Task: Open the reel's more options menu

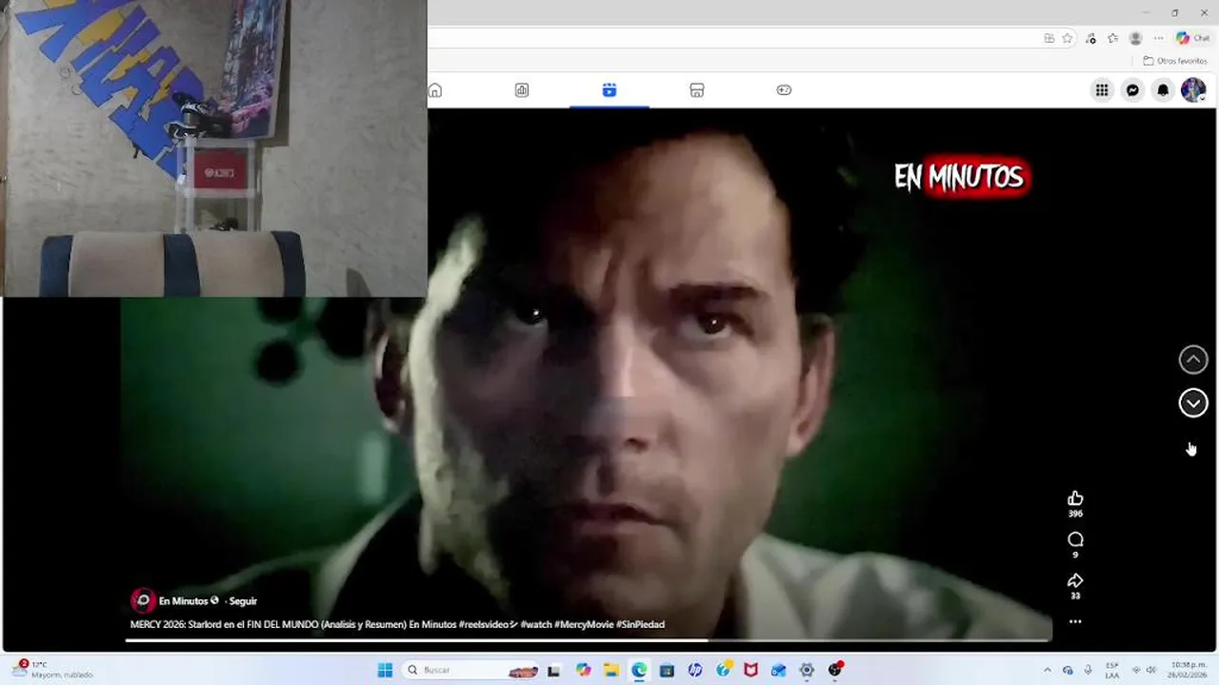Action: coord(1075,621)
